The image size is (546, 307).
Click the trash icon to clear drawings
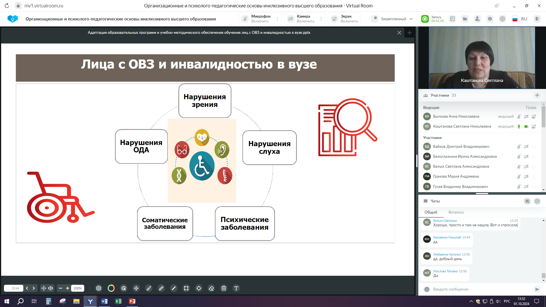pos(224,288)
